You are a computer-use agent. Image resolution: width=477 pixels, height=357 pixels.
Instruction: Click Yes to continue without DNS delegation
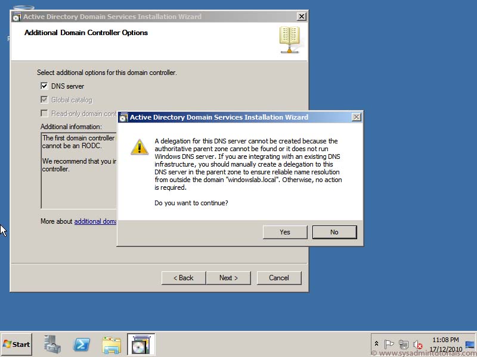tap(284, 232)
